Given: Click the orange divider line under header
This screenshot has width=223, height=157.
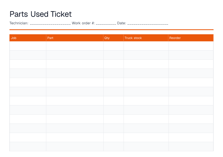Looking at the screenshot, I should tap(111, 30).
